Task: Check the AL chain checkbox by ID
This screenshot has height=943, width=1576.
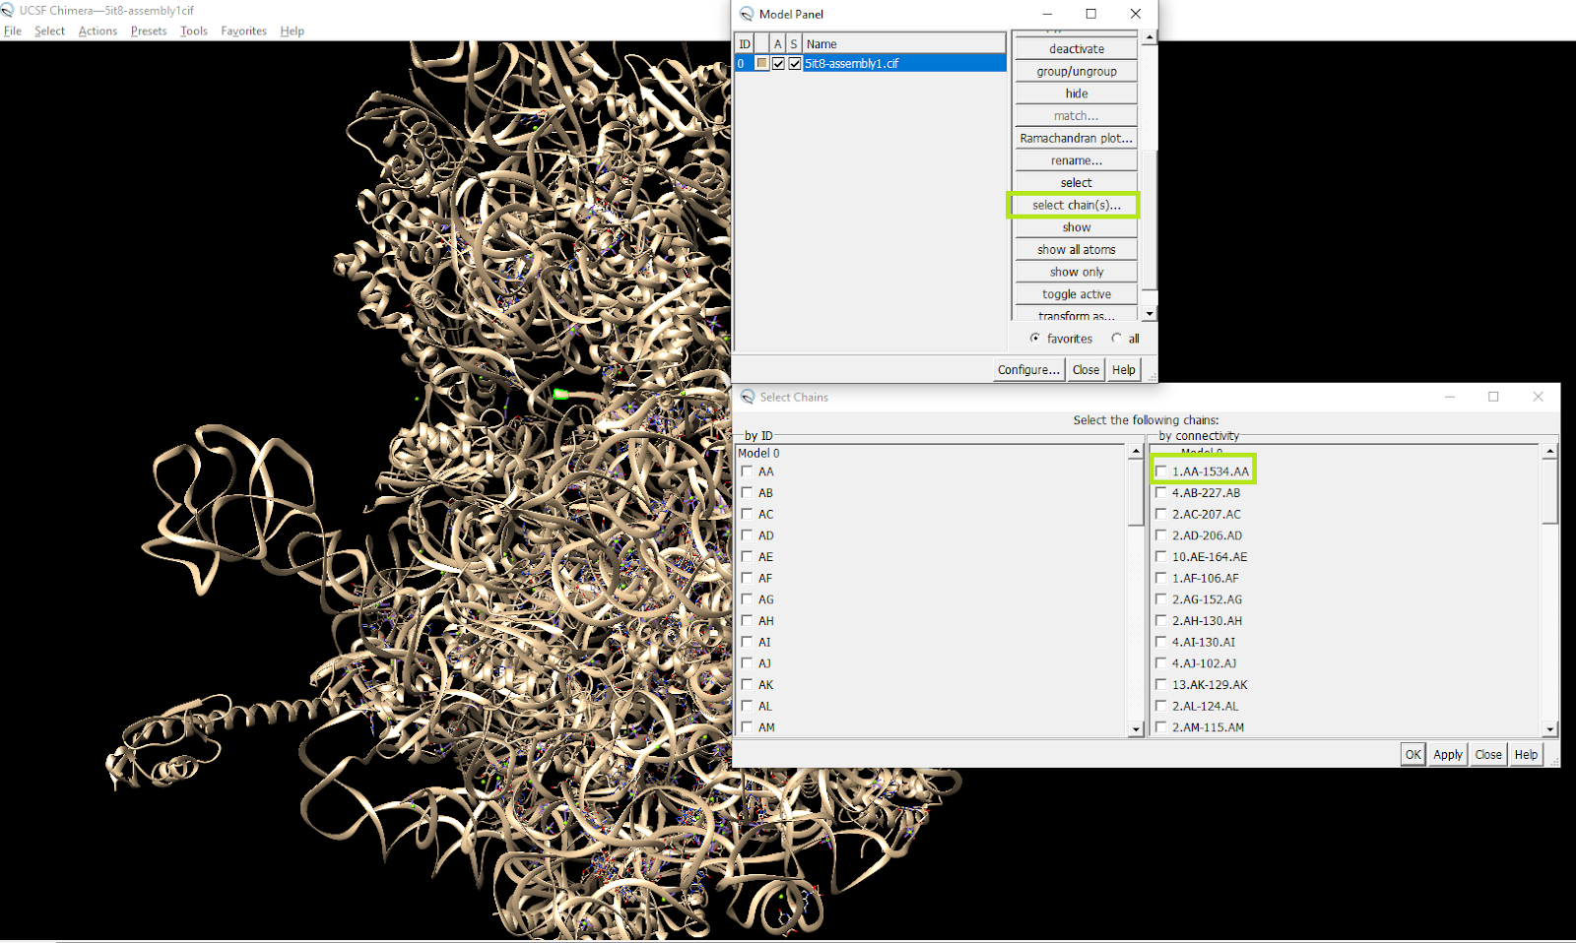Action: (x=747, y=706)
